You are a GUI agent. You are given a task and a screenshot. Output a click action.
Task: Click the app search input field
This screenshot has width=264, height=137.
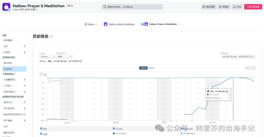click(132, 7)
